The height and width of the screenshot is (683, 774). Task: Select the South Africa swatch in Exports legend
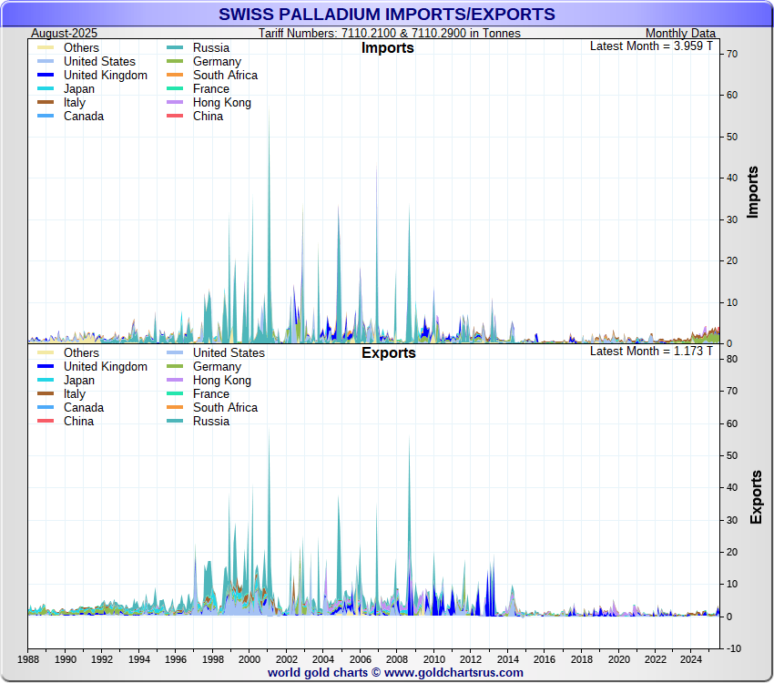coord(175,408)
